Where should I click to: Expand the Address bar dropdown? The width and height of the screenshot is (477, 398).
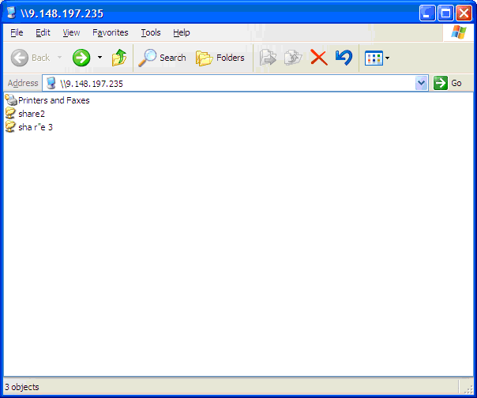click(422, 83)
